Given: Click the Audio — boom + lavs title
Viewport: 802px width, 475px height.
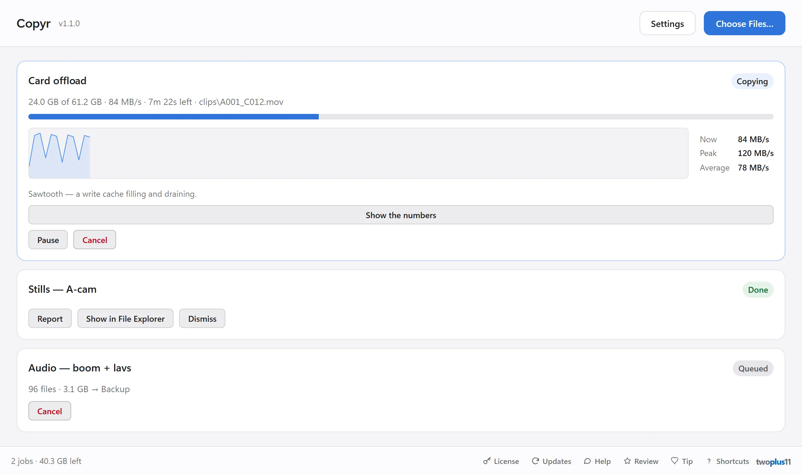Looking at the screenshot, I should [x=80, y=368].
